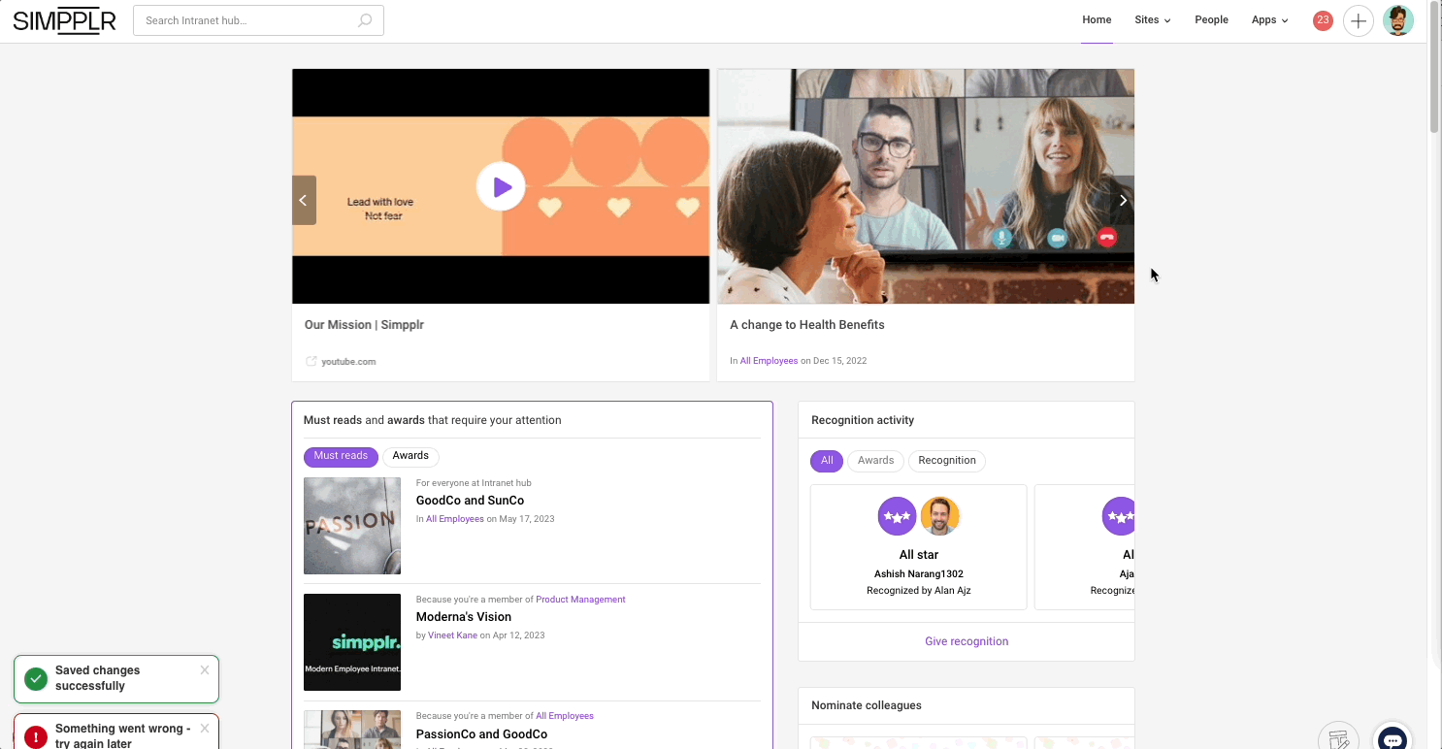
Task: Expand the Apps dropdown menu
Action: pyautogui.click(x=1269, y=20)
